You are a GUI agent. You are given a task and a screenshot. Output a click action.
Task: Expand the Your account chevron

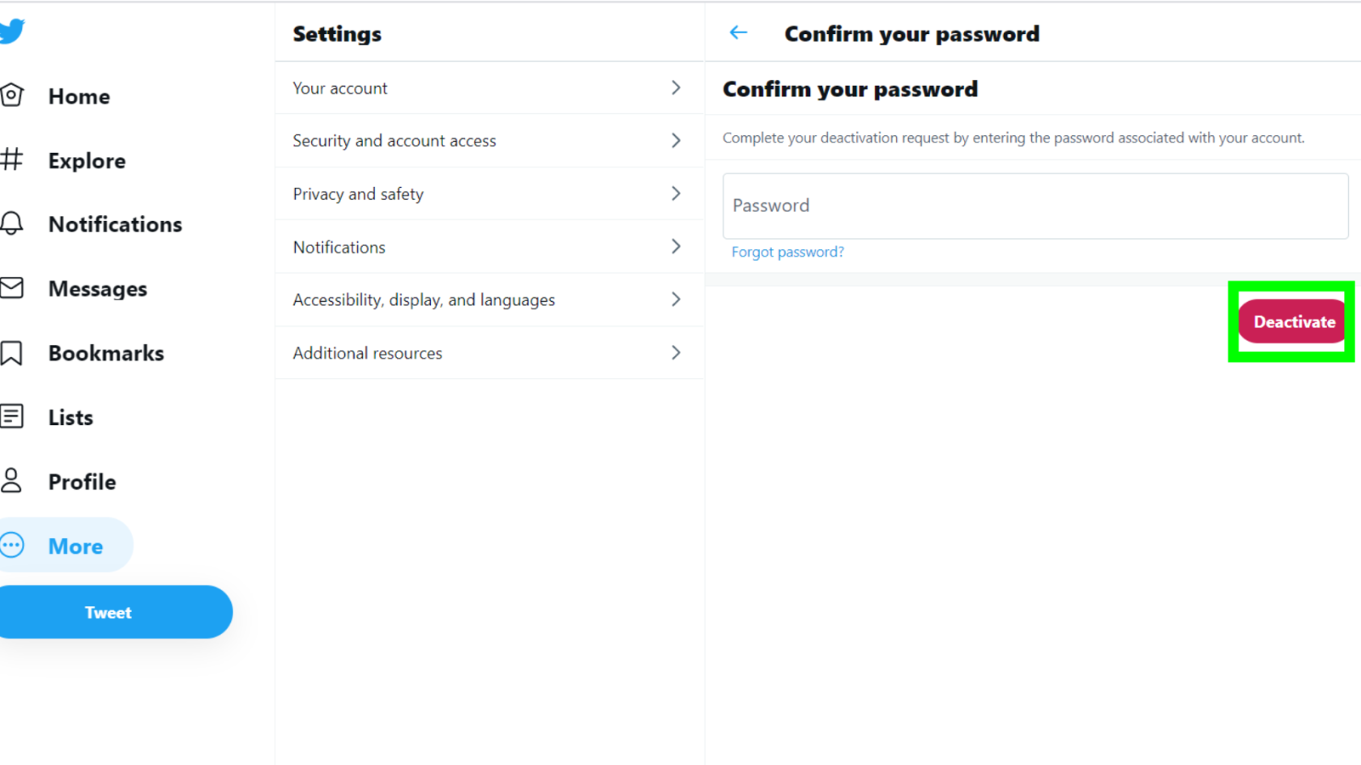(676, 87)
